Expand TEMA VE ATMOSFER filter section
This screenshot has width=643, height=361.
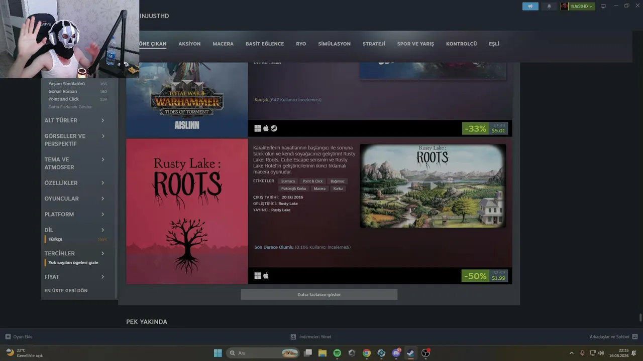tap(74, 163)
